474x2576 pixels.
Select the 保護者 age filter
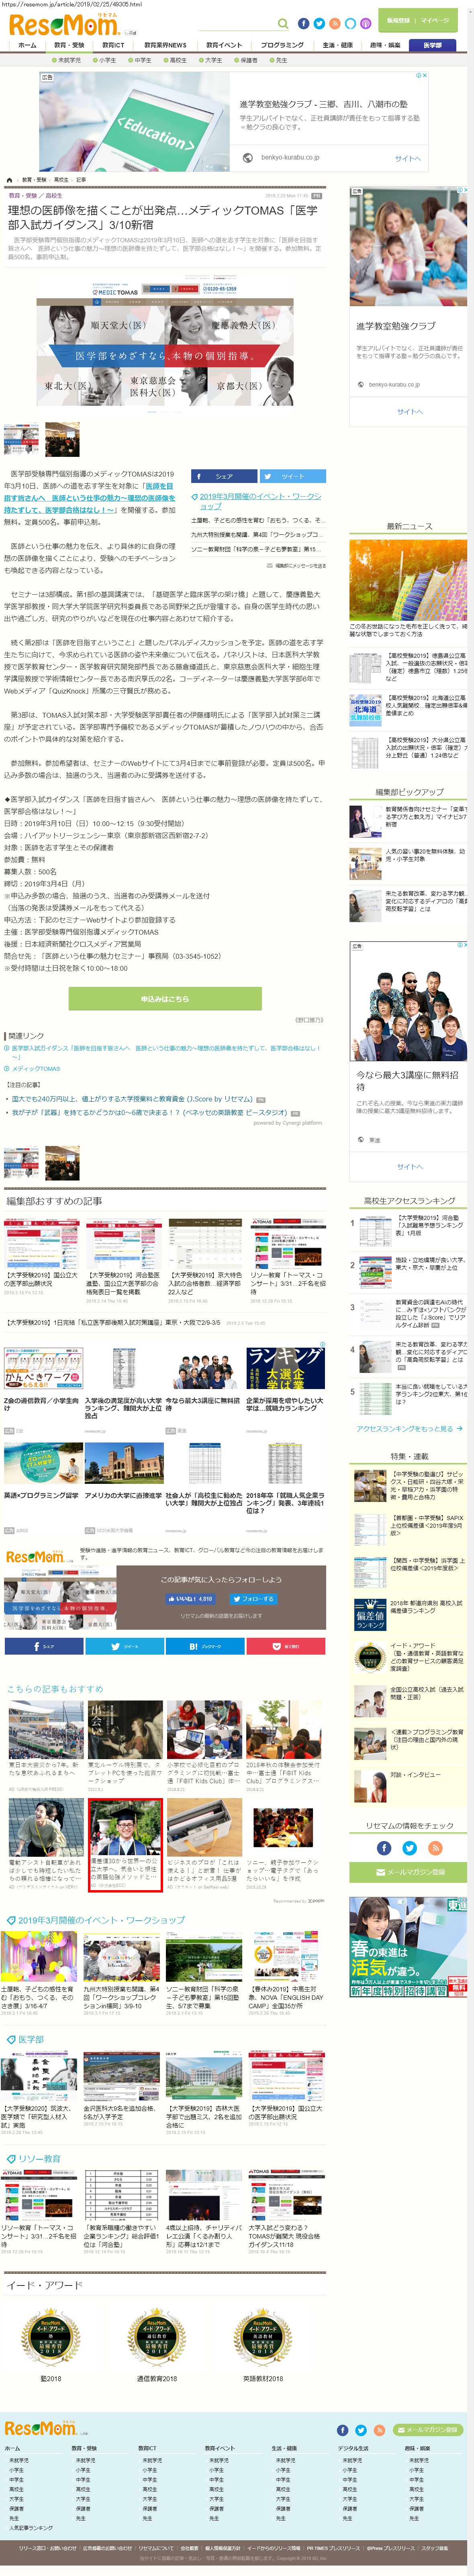click(x=246, y=60)
